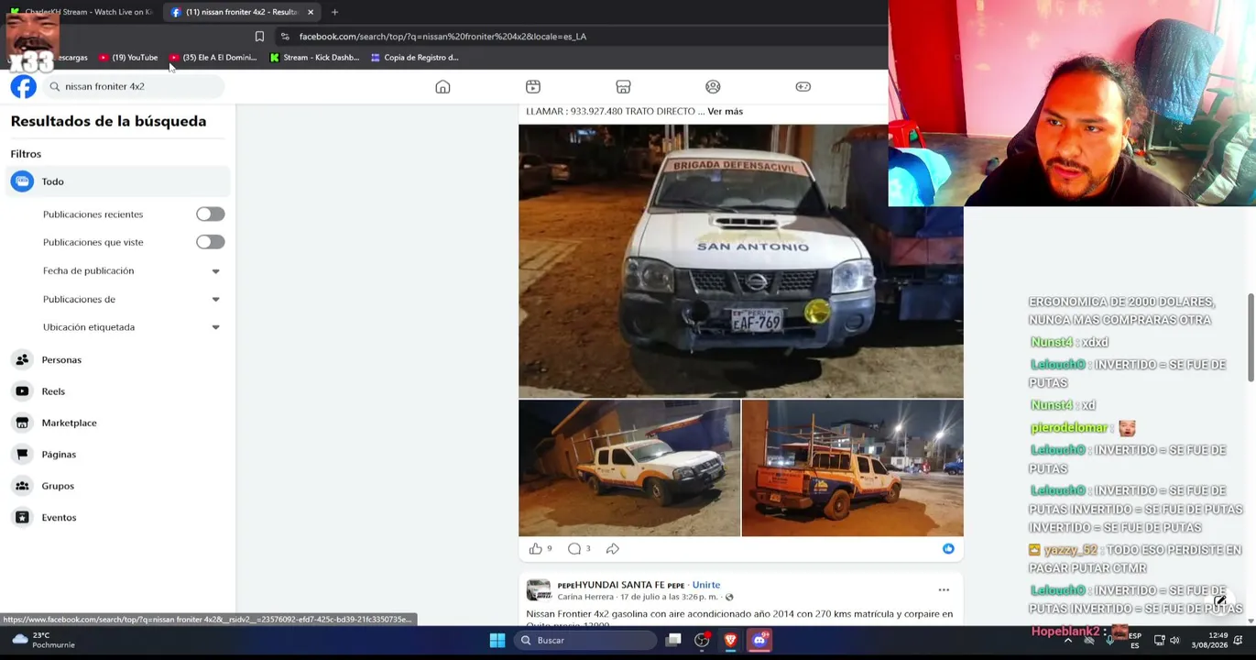Switch to the nissan froniter 4x2 Facebook tab
The image size is (1256, 660).
coord(240,12)
